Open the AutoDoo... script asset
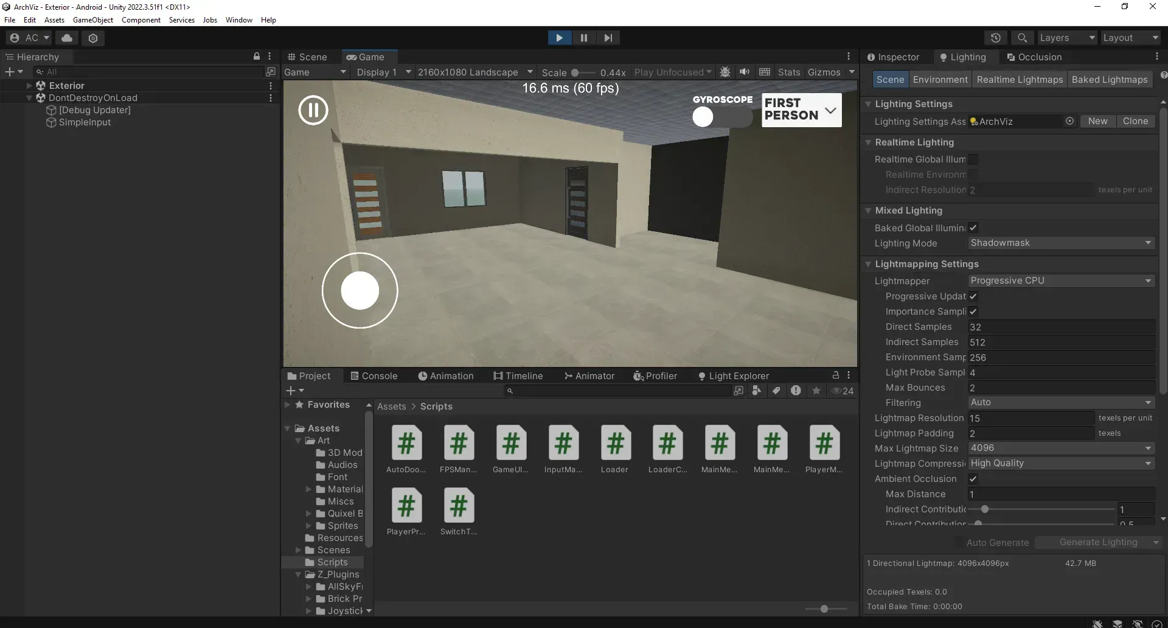 point(406,449)
